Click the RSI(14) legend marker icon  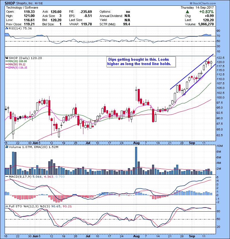6,29
